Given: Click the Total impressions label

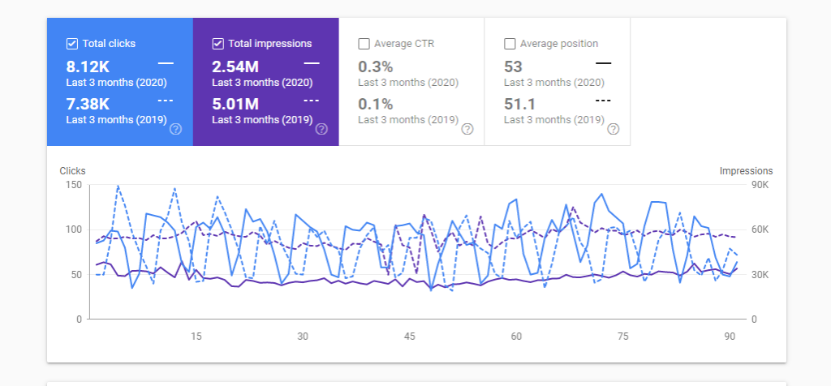Looking at the screenshot, I should [x=269, y=44].
